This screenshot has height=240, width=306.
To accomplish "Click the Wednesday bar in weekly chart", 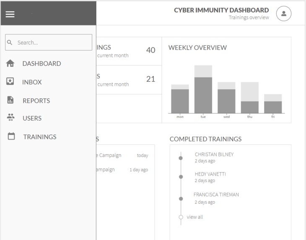I will (226, 98).
